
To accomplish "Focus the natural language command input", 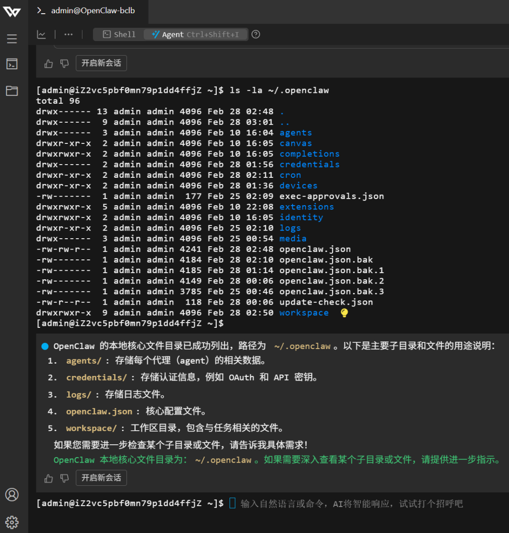I will (x=352, y=503).
